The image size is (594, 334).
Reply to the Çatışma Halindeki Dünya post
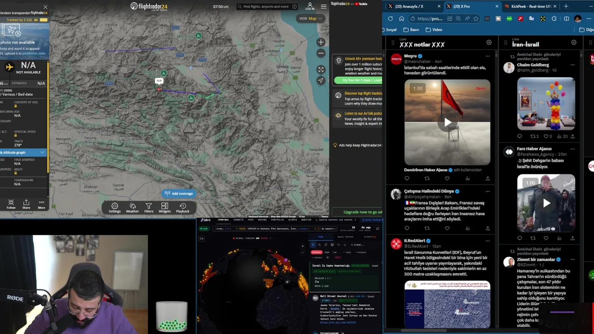(407, 228)
